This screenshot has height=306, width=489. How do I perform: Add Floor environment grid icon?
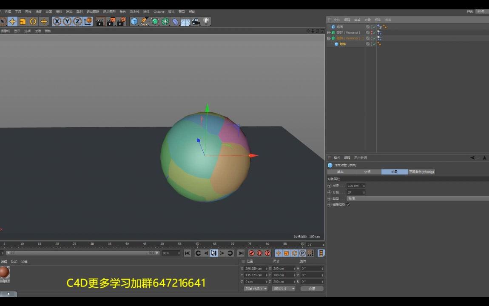(185, 22)
